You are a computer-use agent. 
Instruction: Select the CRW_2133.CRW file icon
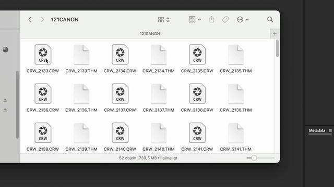43,55
